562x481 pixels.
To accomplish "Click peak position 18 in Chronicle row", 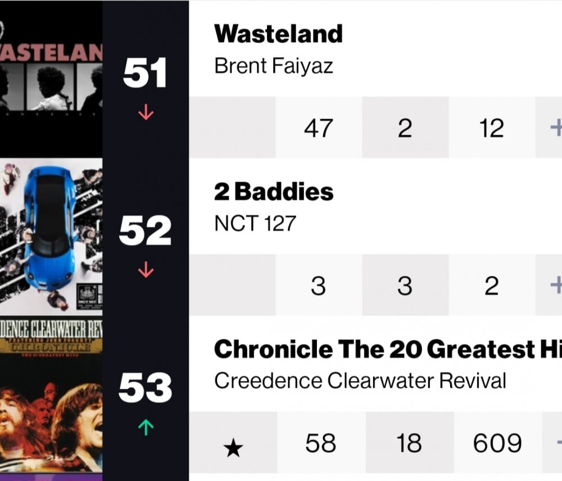I will 409,443.
